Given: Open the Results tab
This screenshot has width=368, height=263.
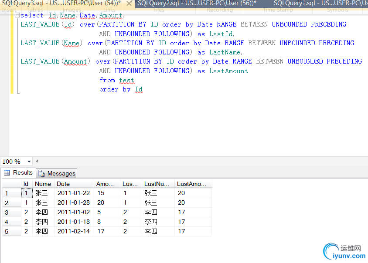Looking at the screenshot, I should click(x=18, y=173).
